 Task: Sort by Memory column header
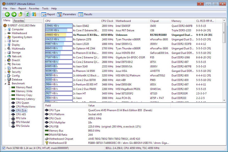(x=182, y=21)
